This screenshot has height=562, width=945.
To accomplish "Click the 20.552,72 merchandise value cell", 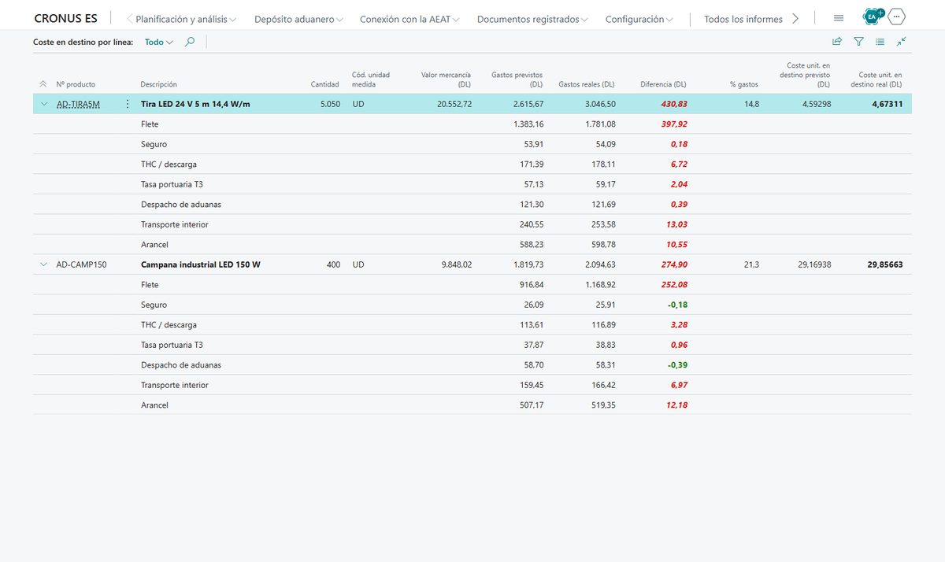I will [x=454, y=104].
